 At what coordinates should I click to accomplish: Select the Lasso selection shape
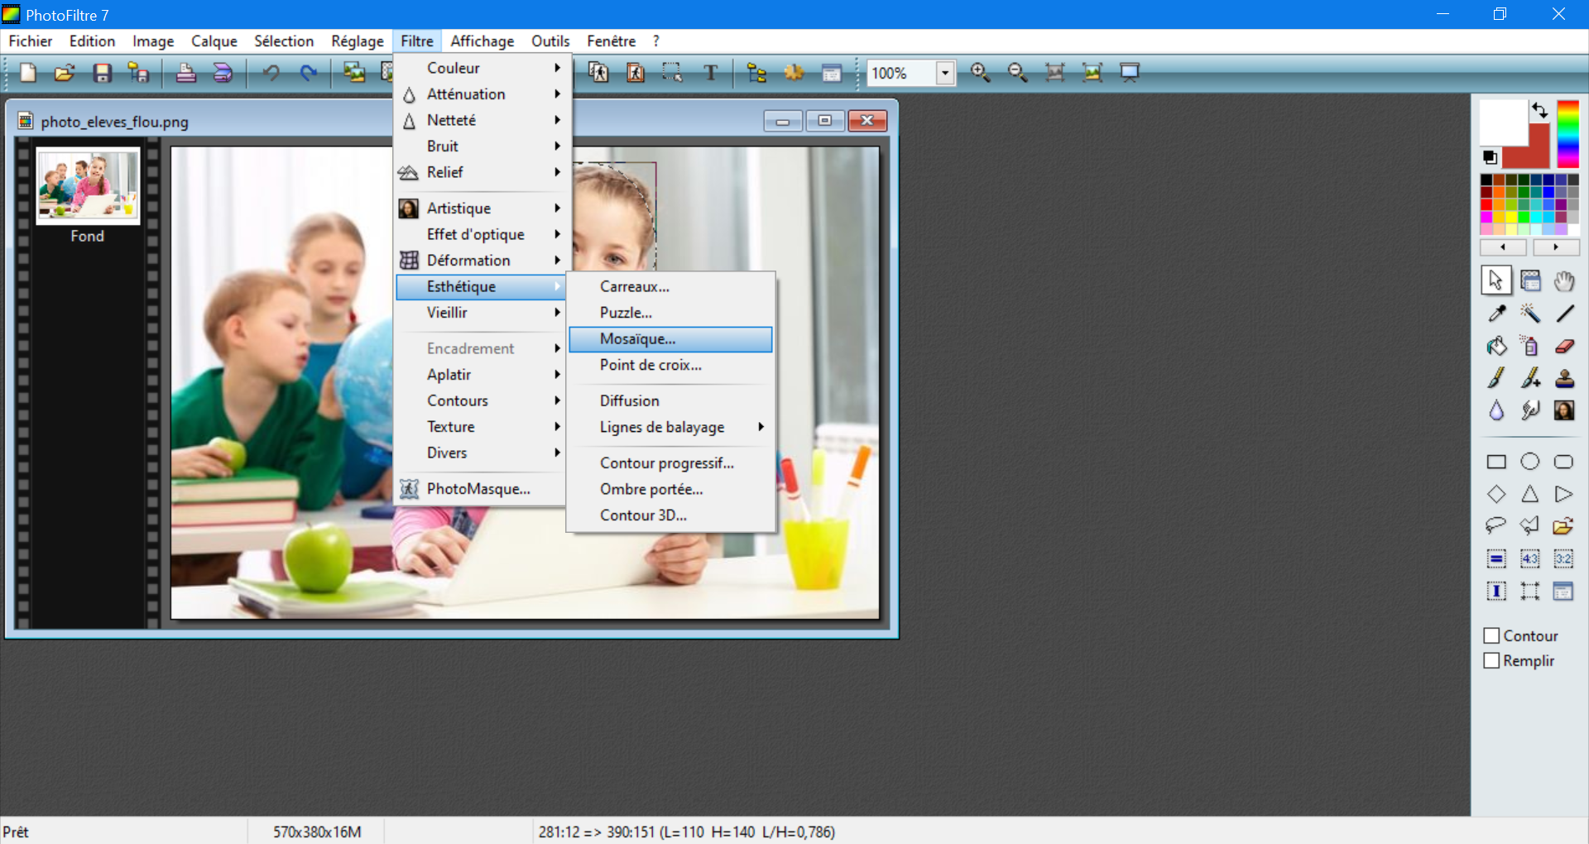1495,525
